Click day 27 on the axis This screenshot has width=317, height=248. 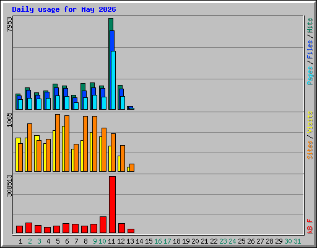260,241
